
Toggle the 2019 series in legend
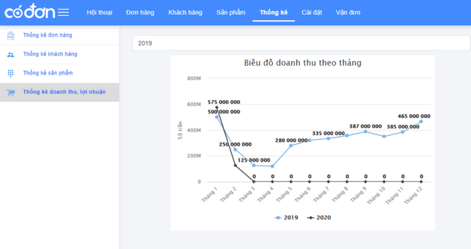(x=287, y=218)
